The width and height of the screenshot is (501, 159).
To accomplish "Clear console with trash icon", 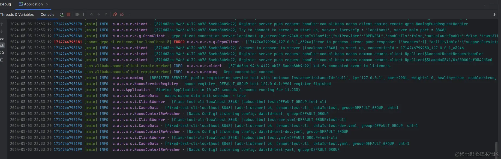I will coord(2,60).
